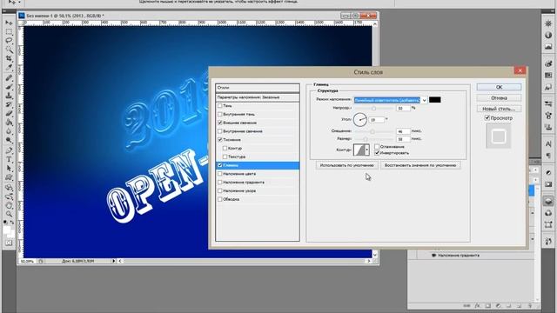
Task: Click document vertical scrollbar down arrow
Action: click(x=375, y=255)
